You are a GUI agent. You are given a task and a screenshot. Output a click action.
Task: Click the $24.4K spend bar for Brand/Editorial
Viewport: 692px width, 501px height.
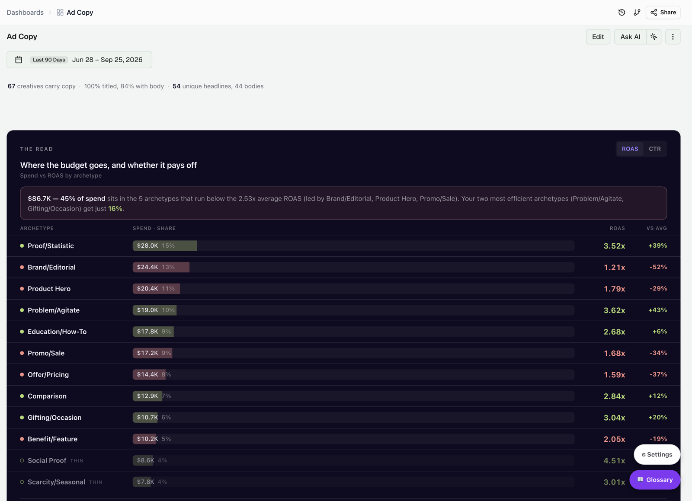(161, 267)
